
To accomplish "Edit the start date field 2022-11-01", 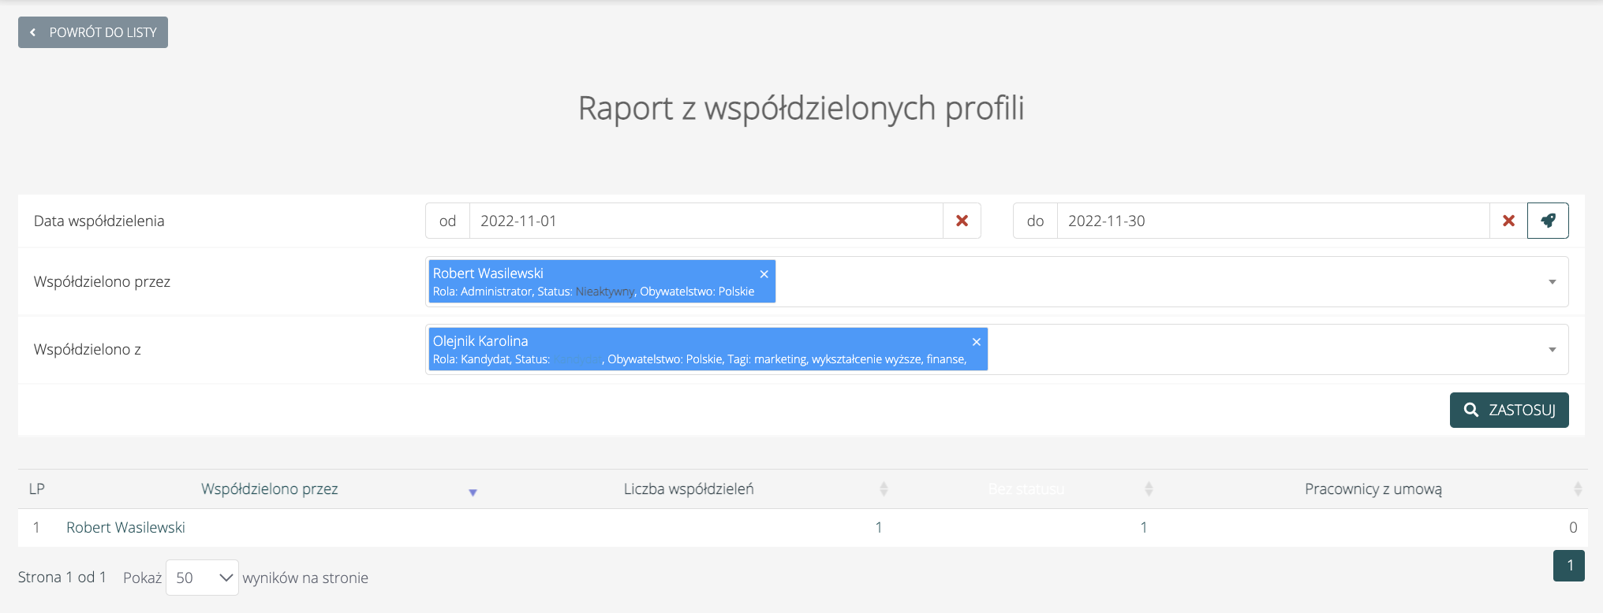I will click(705, 221).
